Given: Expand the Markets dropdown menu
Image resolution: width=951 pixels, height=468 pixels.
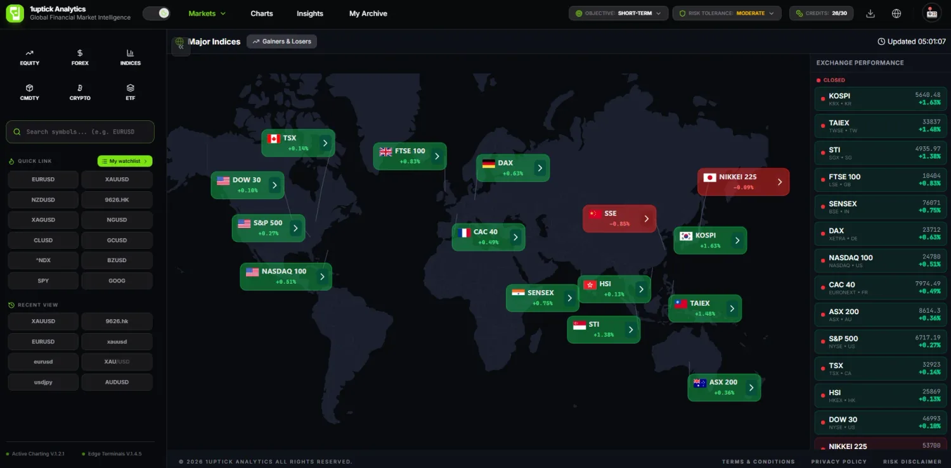Looking at the screenshot, I should (x=207, y=13).
